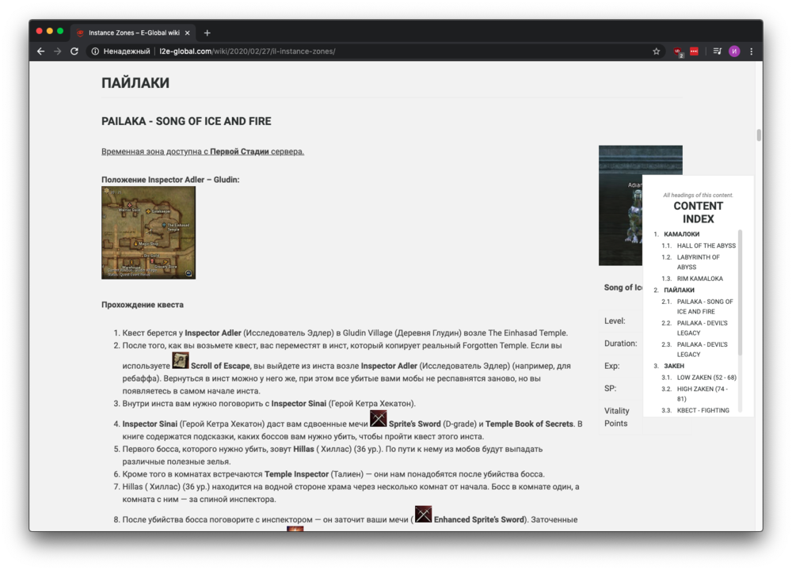The width and height of the screenshot is (792, 570).
Task: Click the Content Index panel scrollbar
Action: (x=741, y=293)
